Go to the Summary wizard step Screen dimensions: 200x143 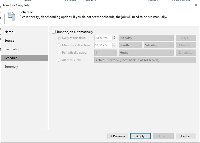point(11,67)
